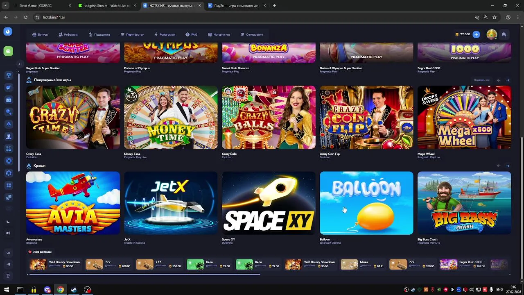The height and width of the screenshot is (295, 524).
Task: Open the Fortune of Olympus slot thumbnail
Action: click(171, 53)
